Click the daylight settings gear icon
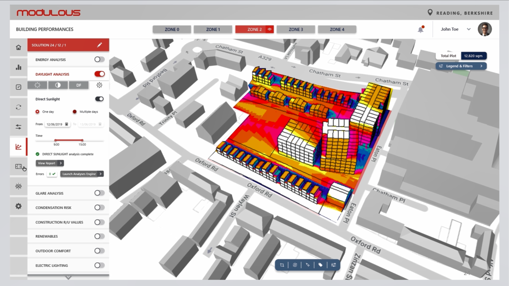The image size is (509, 286). click(99, 85)
